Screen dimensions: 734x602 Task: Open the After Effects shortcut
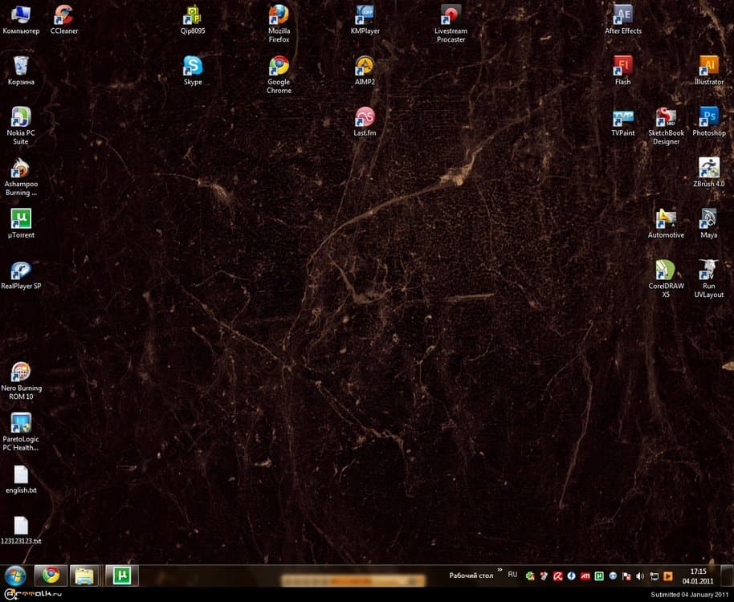(622, 15)
